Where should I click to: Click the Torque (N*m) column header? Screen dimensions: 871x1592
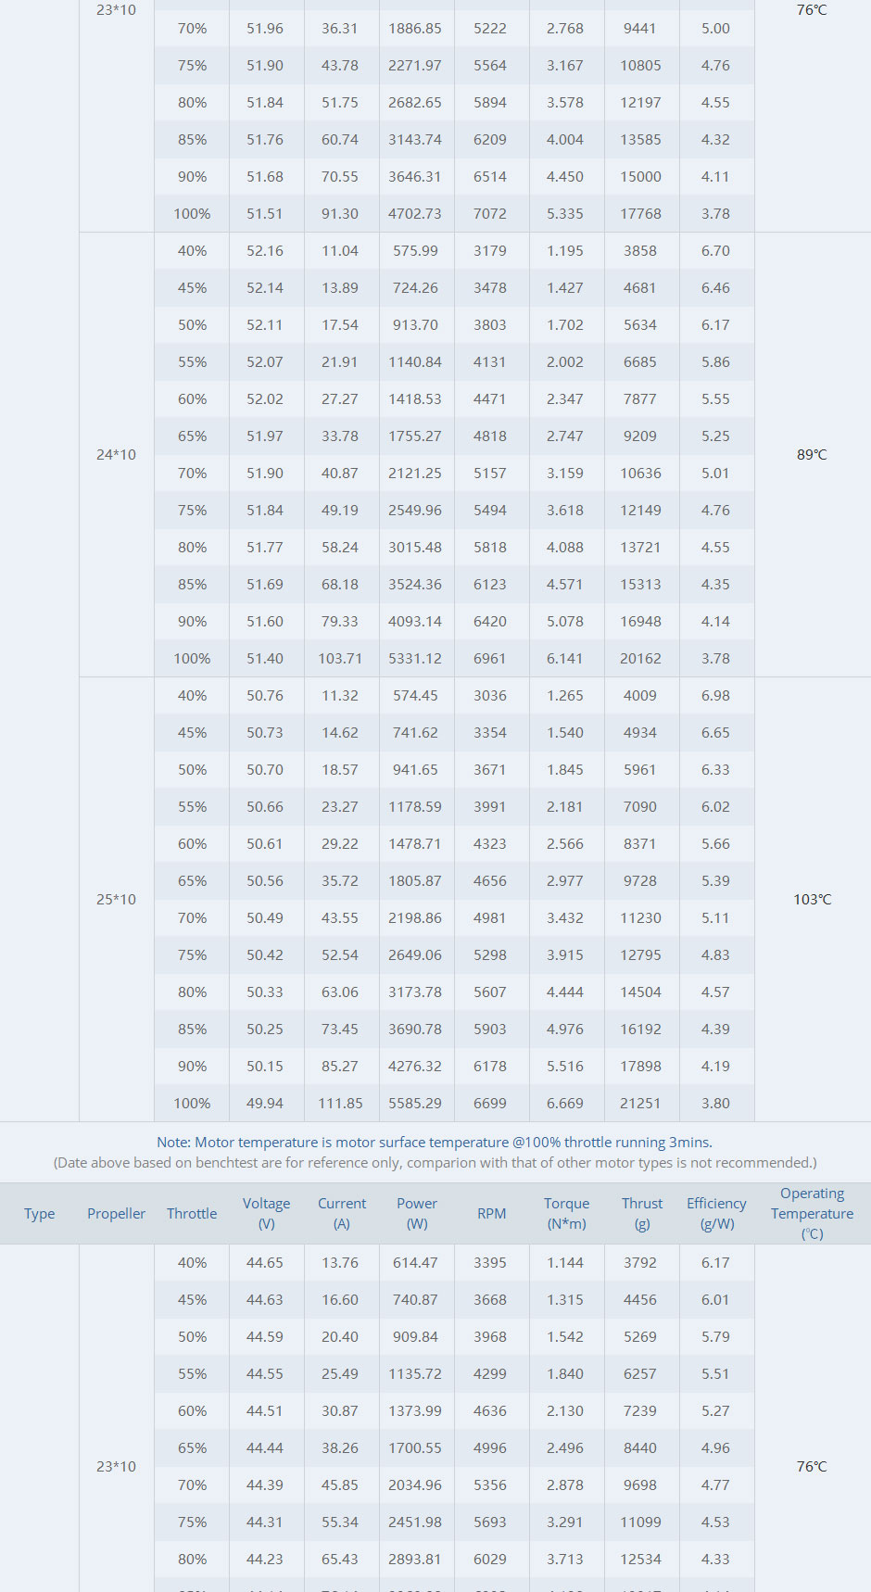[566, 1213]
